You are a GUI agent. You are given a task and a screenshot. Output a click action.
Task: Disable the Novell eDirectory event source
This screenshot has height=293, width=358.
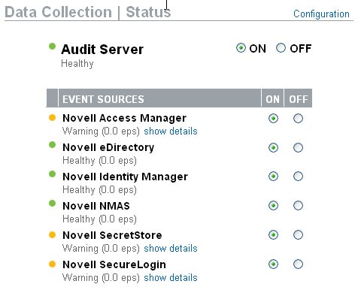298,147
